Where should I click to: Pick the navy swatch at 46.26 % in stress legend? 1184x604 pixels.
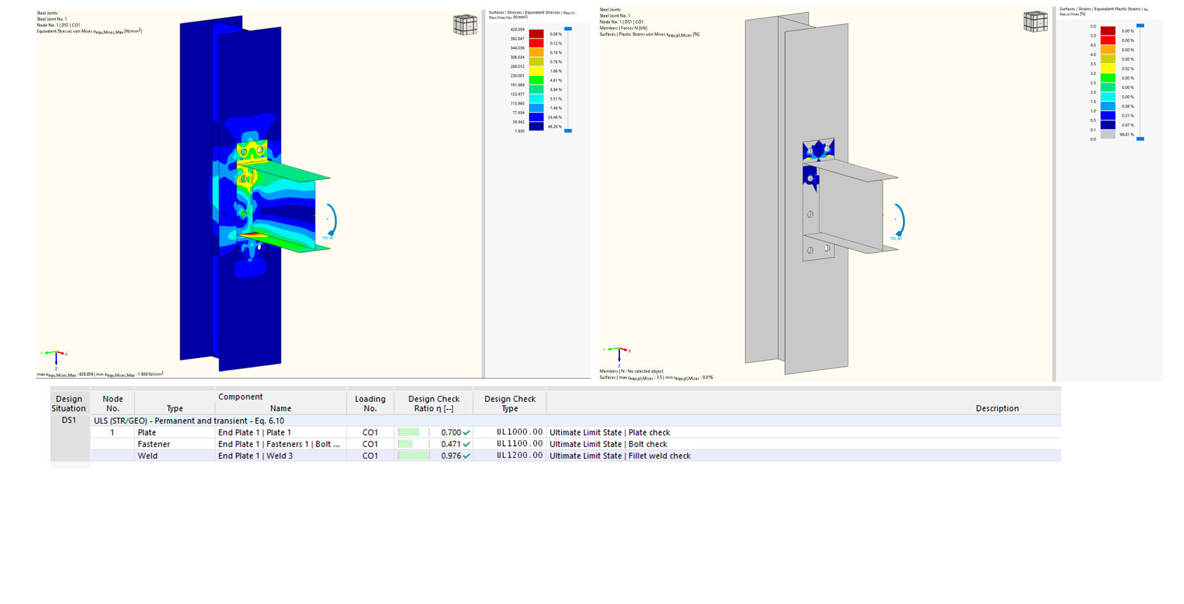pyautogui.click(x=536, y=126)
